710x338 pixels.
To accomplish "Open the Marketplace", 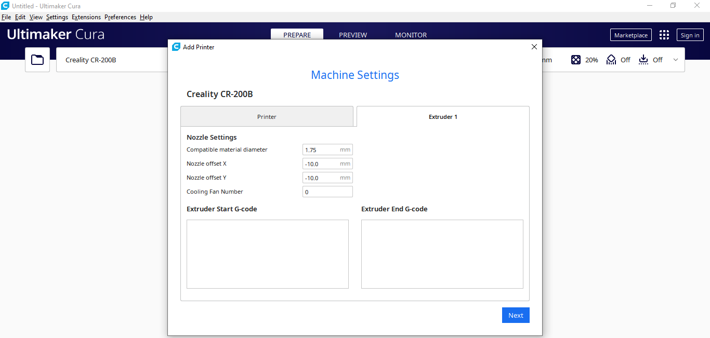I will pos(630,35).
